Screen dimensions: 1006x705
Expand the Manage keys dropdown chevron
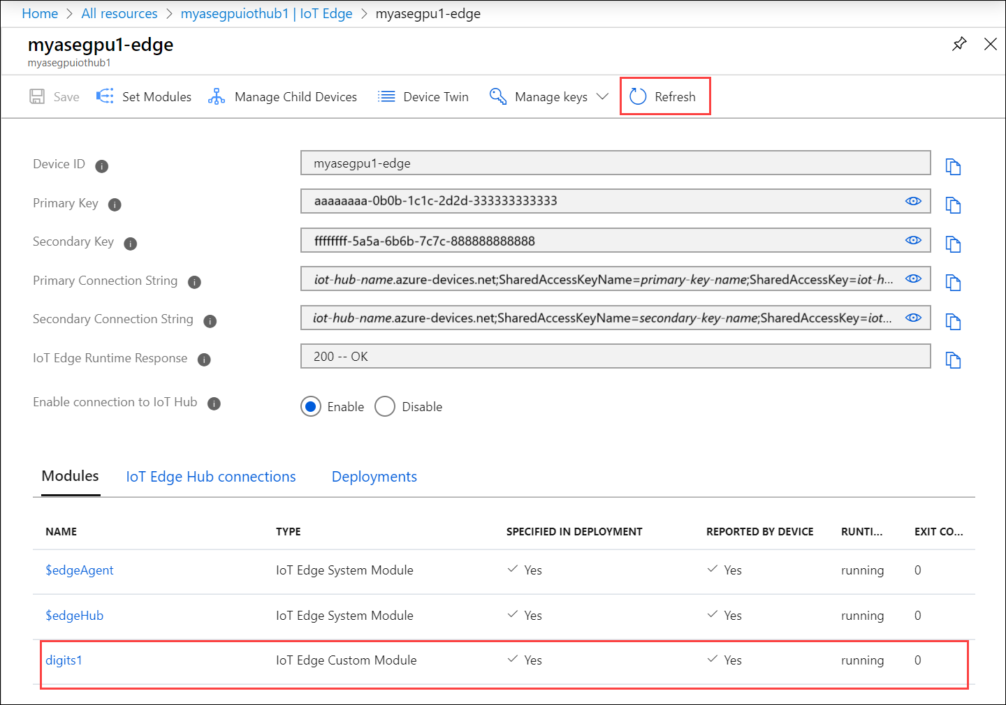point(602,96)
